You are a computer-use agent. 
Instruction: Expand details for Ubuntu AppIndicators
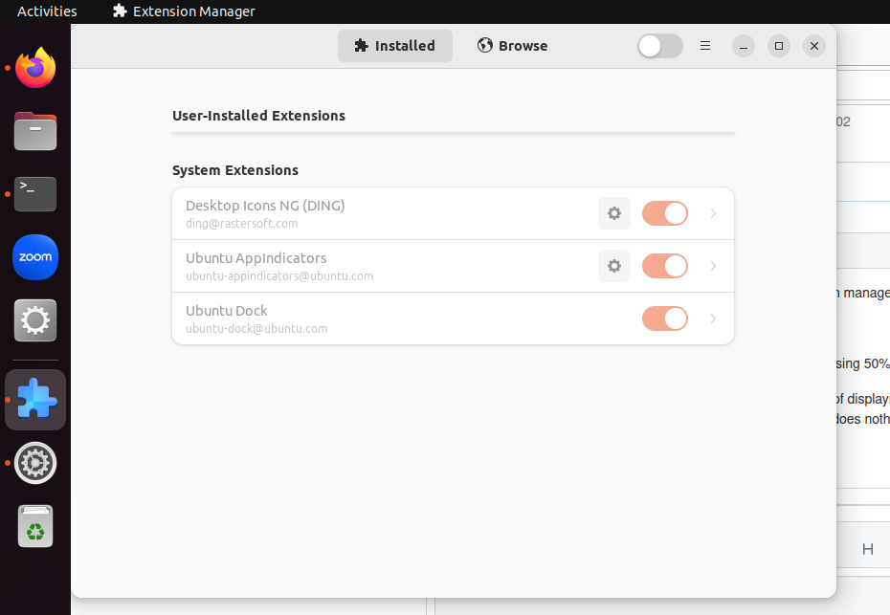[x=713, y=266]
